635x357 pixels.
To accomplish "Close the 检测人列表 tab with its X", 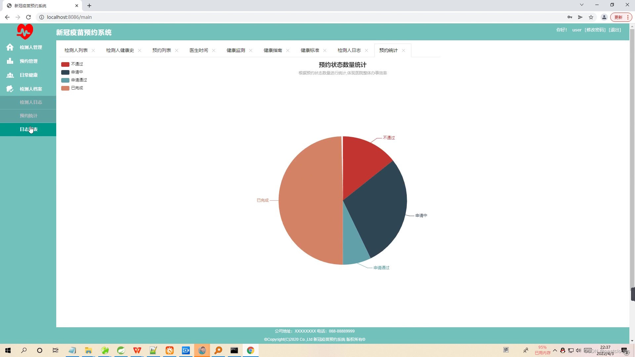I will (x=93, y=51).
